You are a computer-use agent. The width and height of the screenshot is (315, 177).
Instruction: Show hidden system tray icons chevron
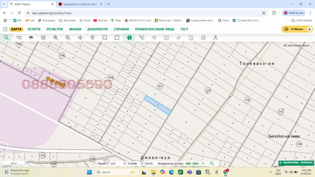[x=271, y=172]
